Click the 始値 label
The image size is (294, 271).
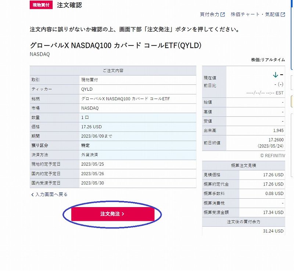click(208, 102)
